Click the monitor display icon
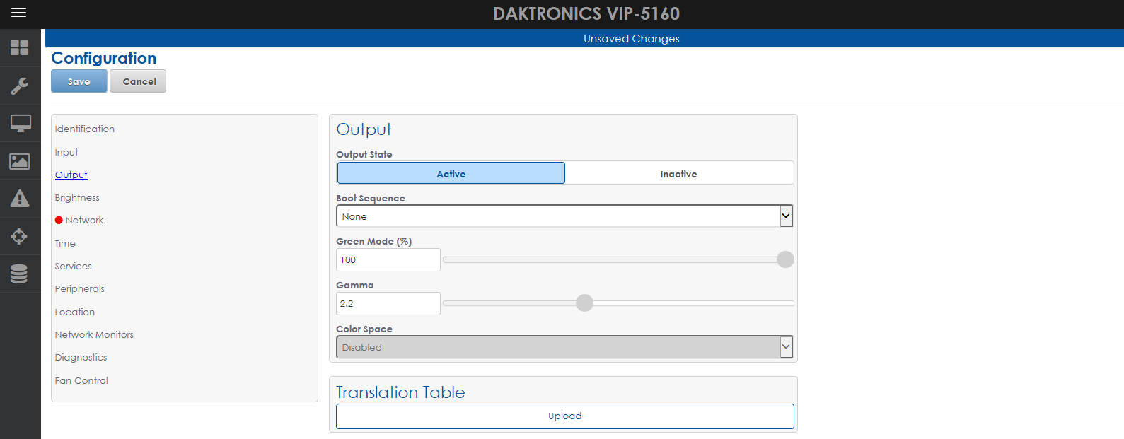Image resolution: width=1124 pixels, height=439 pixels. click(x=20, y=124)
